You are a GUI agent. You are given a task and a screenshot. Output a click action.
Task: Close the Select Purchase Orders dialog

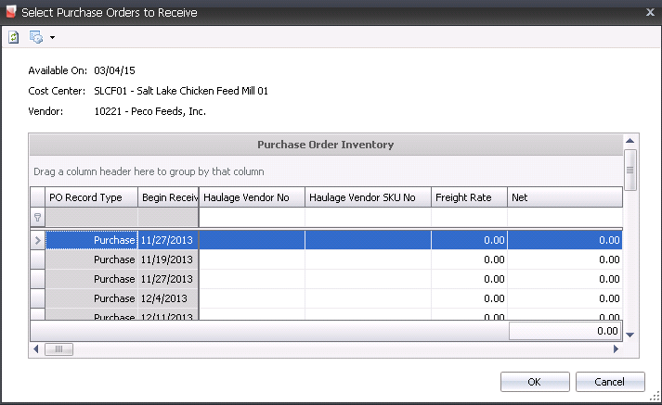tap(649, 12)
